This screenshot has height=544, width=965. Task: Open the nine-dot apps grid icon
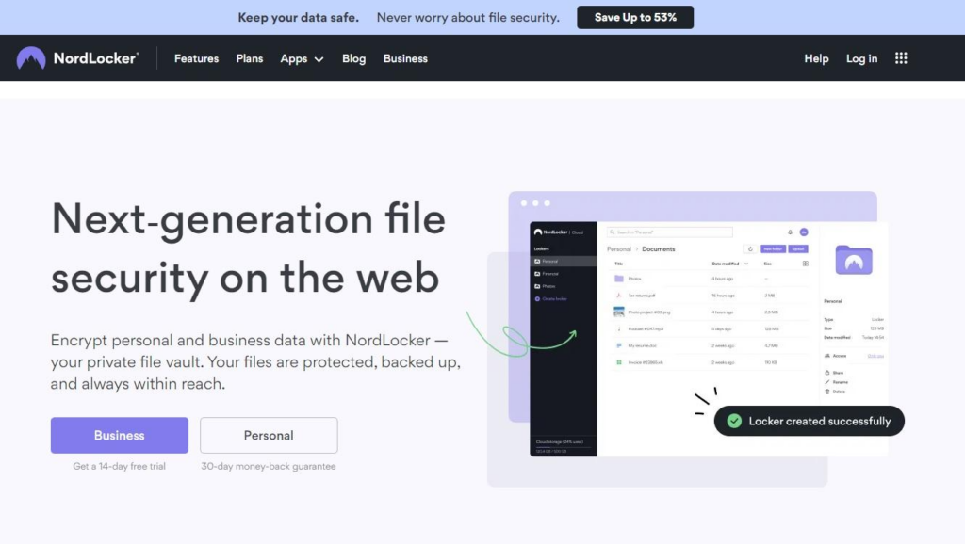[901, 57]
